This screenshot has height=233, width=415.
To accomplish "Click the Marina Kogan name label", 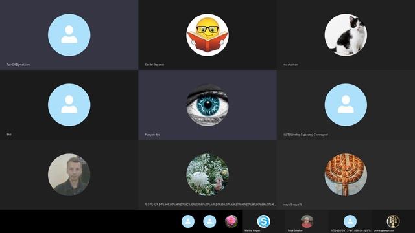I will [x=252, y=230].
